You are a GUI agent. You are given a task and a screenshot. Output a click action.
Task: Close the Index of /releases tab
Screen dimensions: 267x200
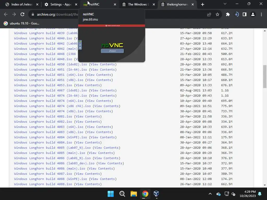pyautogui.click(x=37, y=4)
